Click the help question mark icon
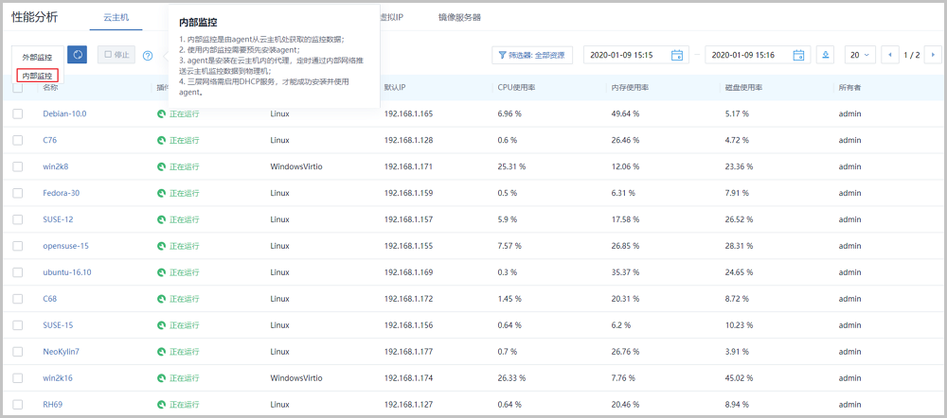 coord(148,56)
